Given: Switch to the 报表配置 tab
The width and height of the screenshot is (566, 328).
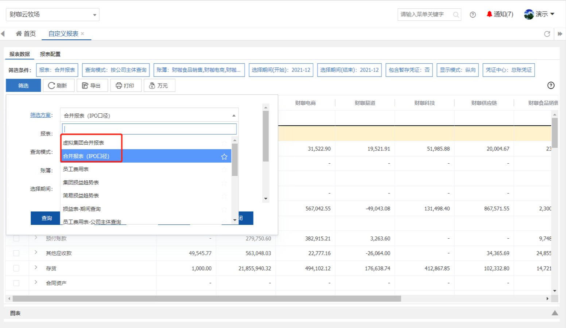Looking at the screenshot, I should pyautogui.click(x=50, y=54).
